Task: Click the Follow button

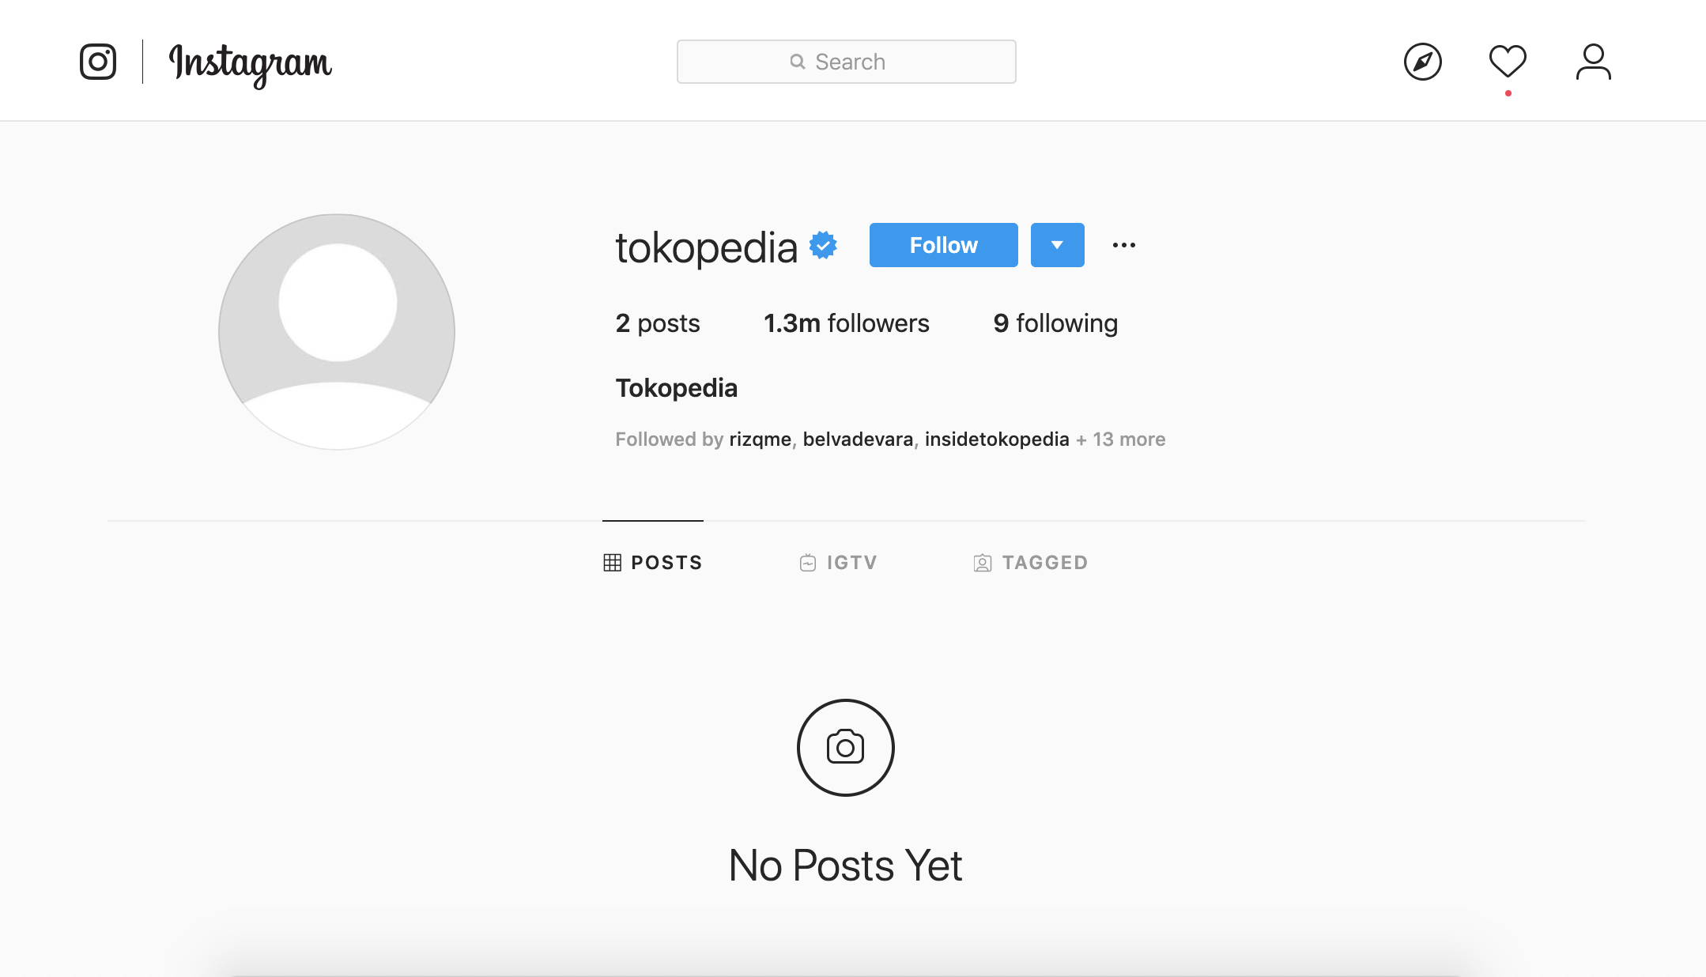Action: (943, 245)
